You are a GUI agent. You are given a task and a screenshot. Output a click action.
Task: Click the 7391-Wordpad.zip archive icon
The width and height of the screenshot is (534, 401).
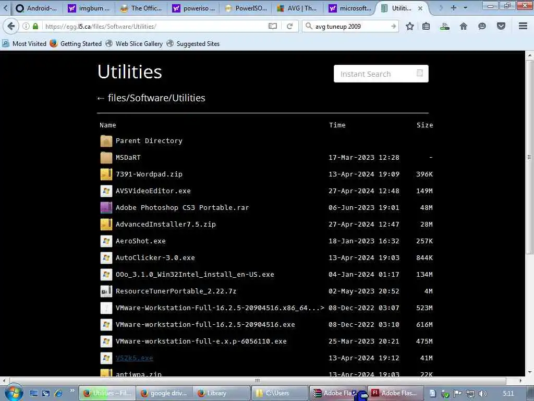click(106, 174)
